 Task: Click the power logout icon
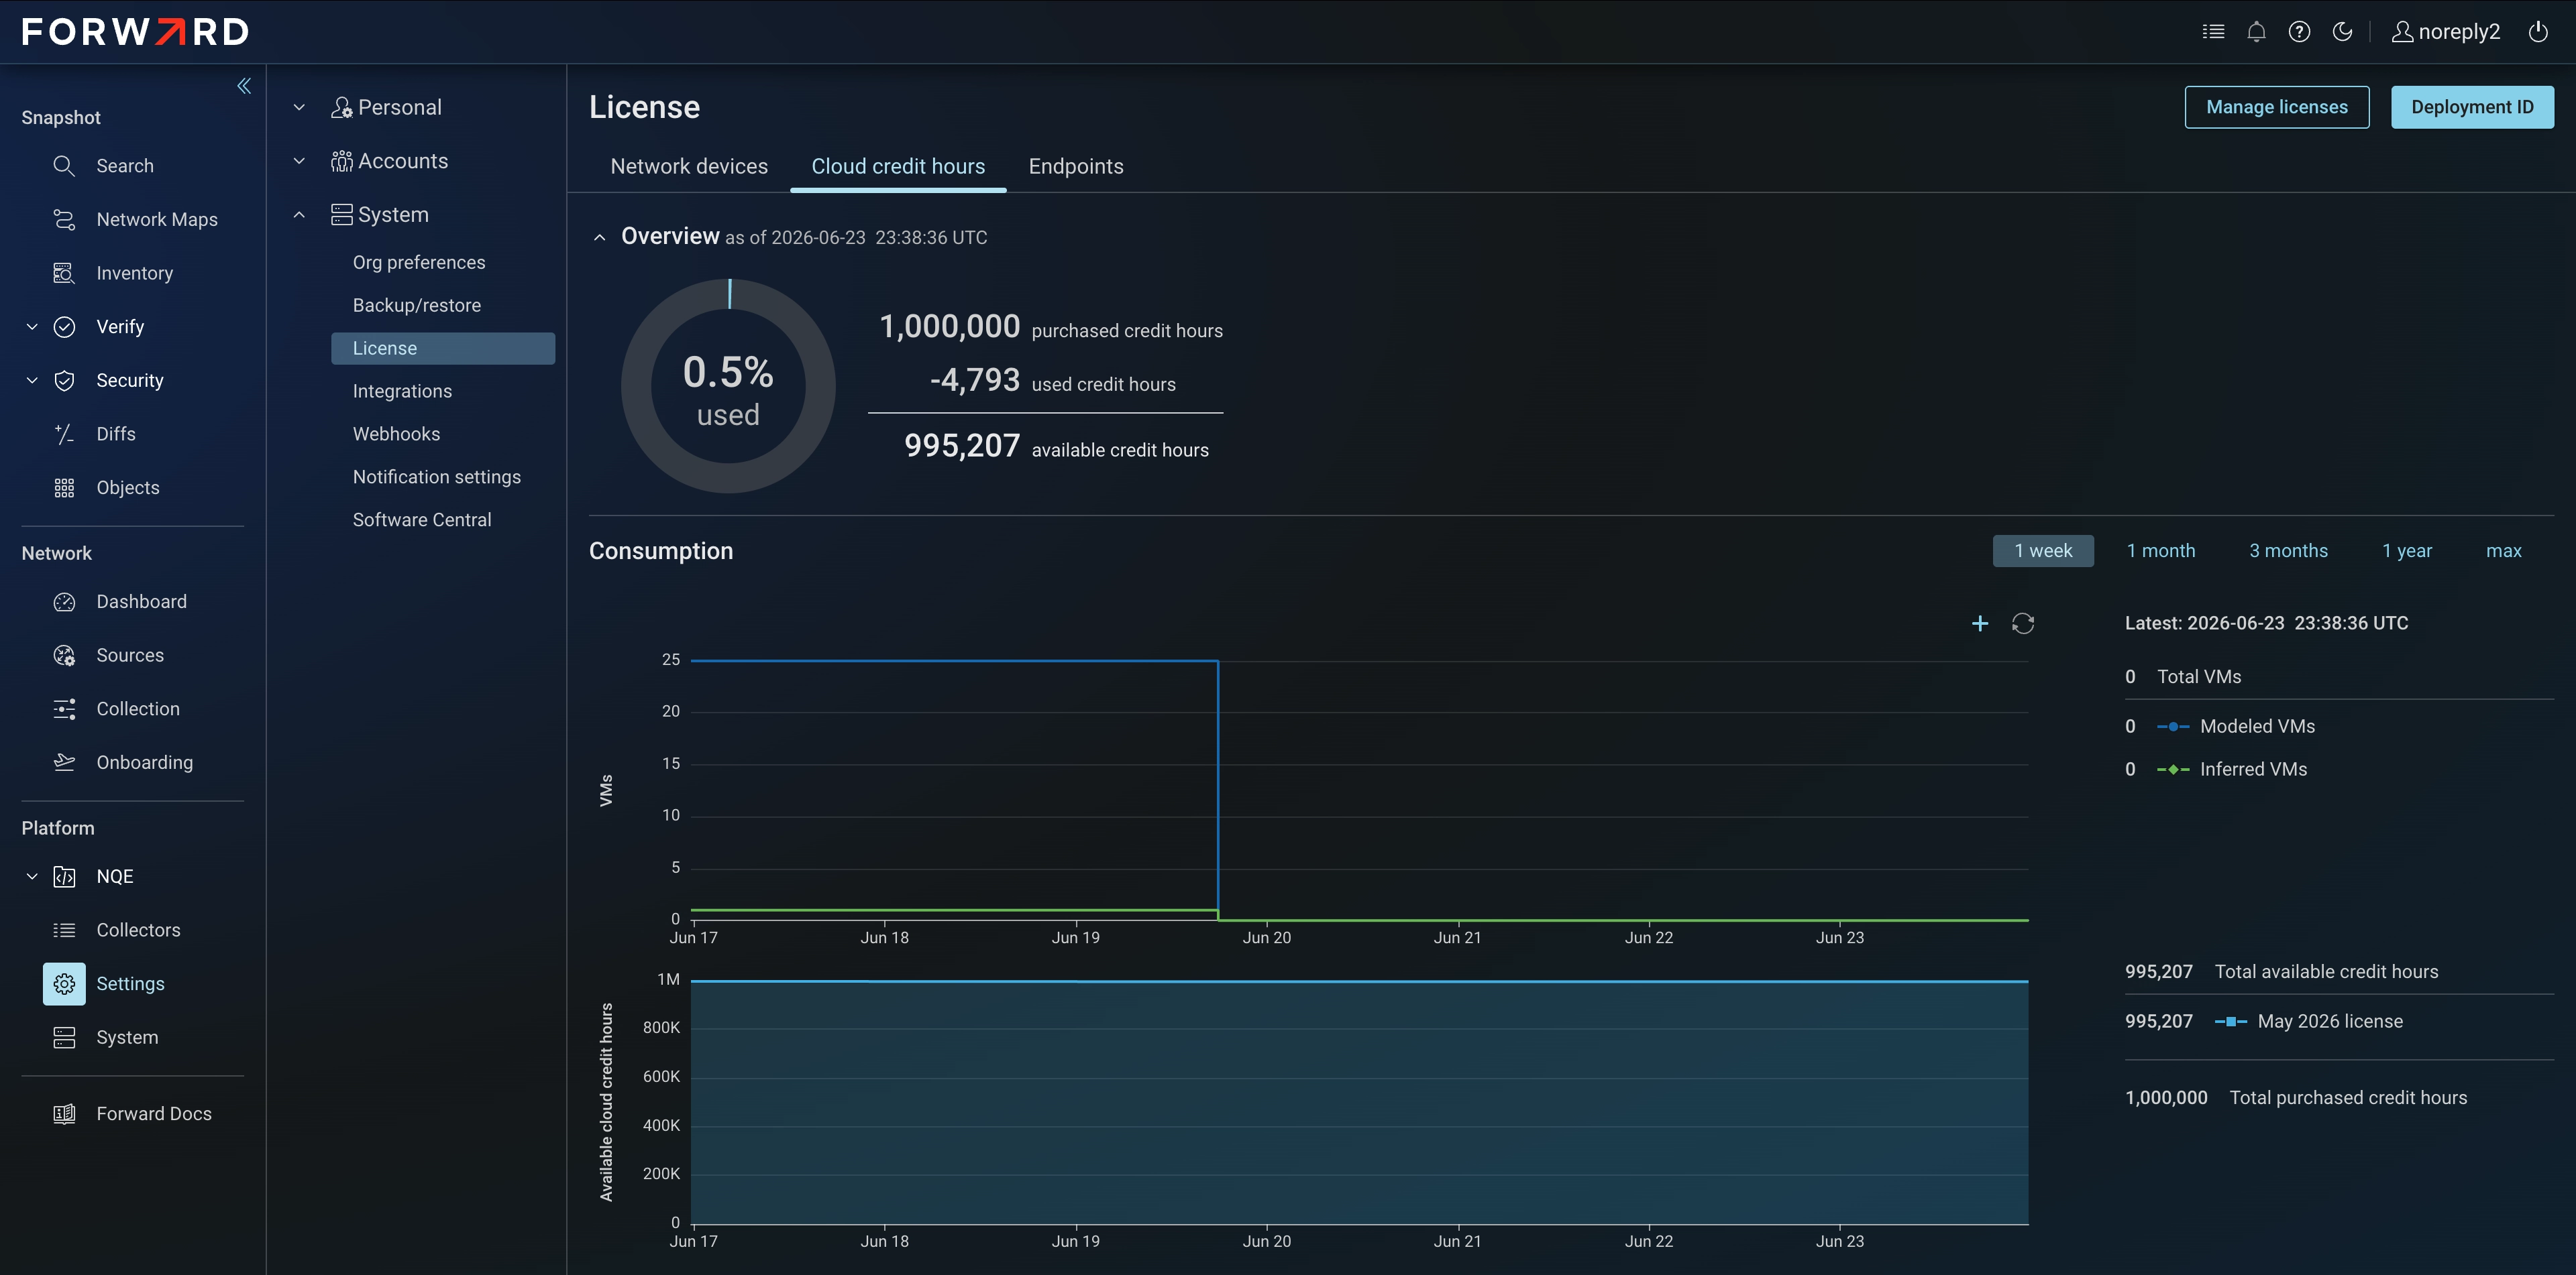2538,32
